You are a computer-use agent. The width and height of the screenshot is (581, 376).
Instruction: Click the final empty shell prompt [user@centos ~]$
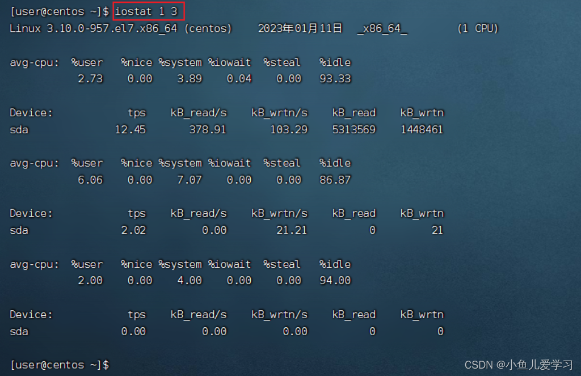point(60,365)
